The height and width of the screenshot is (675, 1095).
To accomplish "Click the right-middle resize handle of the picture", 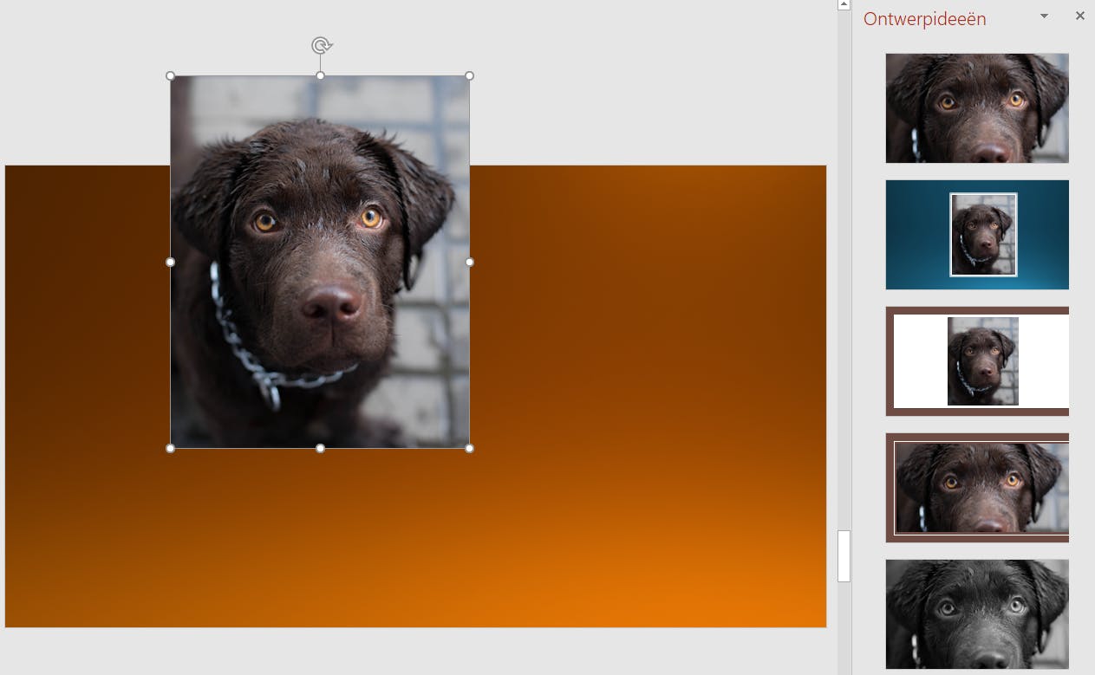I will coord(470,262).
